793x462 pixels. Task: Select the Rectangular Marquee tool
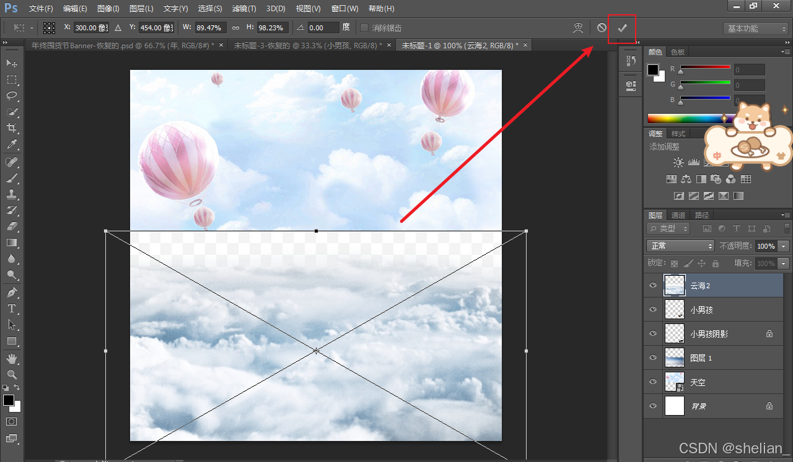point(12,80)
